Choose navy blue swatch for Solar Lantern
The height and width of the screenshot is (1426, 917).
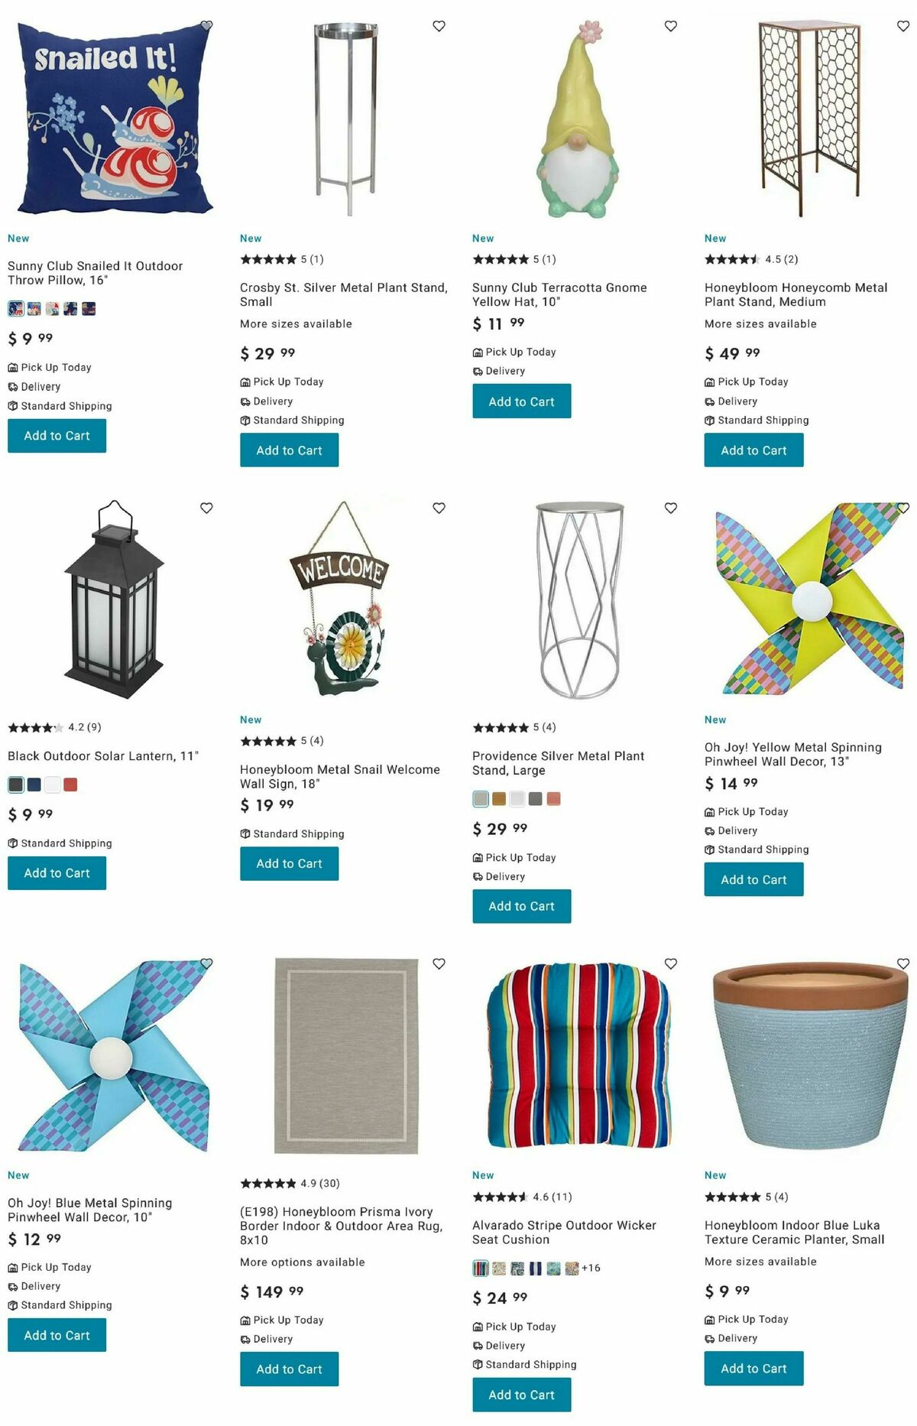[34, 784]
